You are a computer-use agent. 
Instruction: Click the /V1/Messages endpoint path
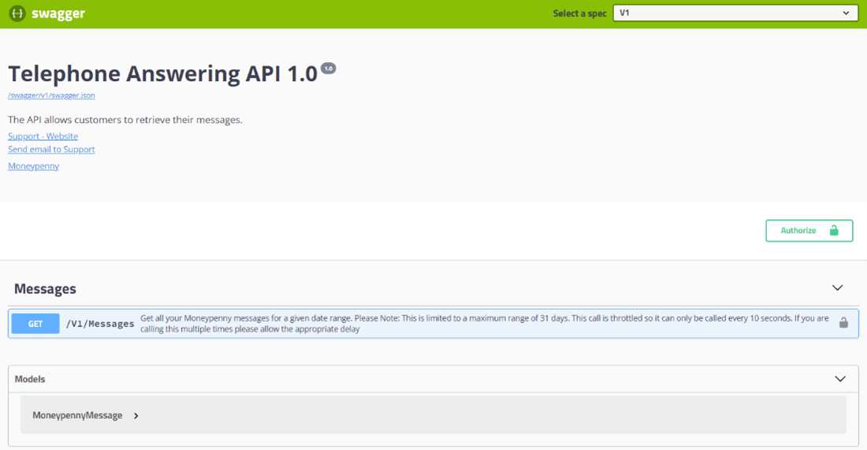100,324
